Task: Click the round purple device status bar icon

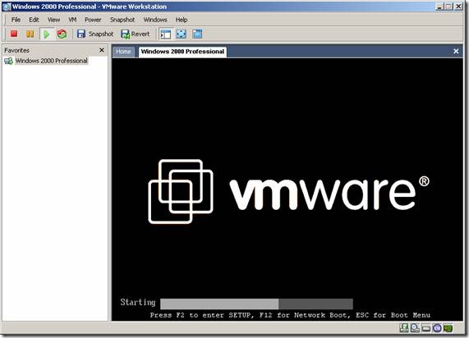Action: pyautogui.click(x=437, y=328)
